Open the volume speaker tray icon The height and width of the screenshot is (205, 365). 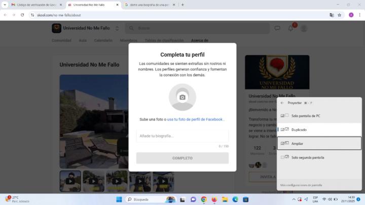[x=330, y=199]
